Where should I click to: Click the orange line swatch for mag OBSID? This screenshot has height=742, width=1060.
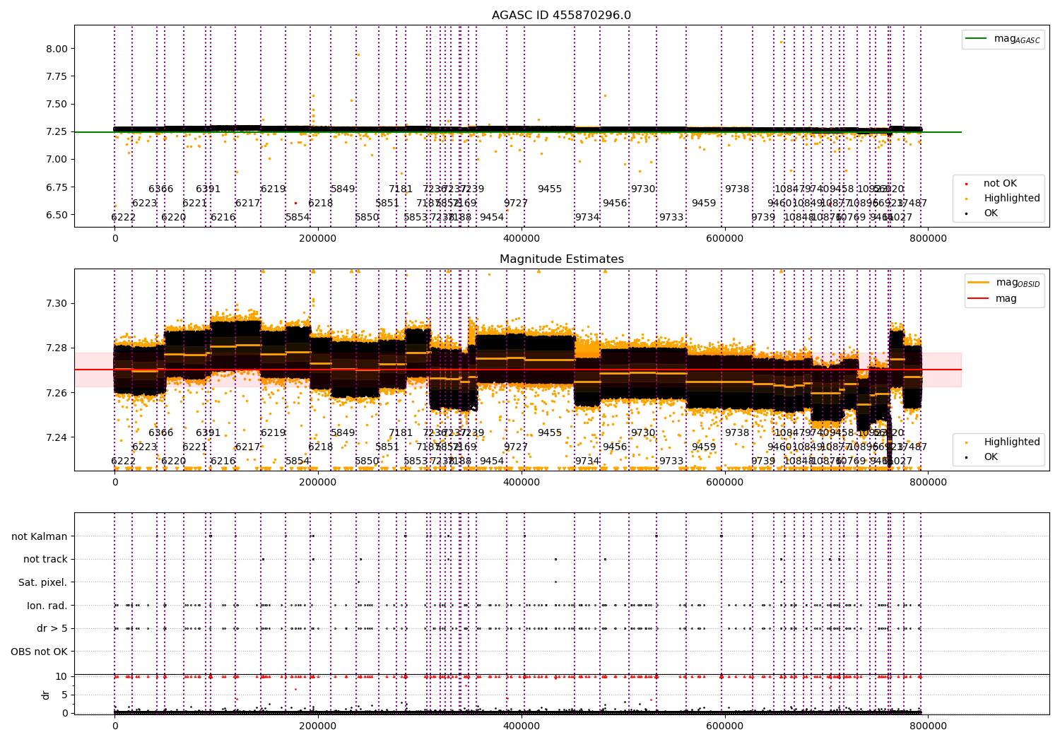pos(978,283)
